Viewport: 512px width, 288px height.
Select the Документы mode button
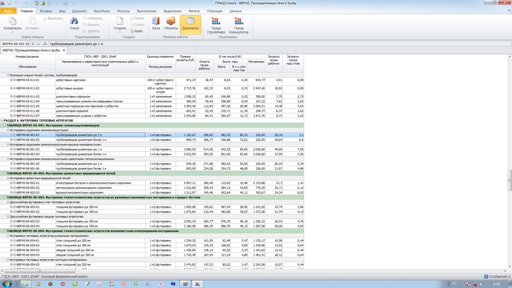pos(190,24)
